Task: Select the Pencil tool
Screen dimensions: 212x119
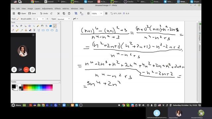Action: coord(17,30)
